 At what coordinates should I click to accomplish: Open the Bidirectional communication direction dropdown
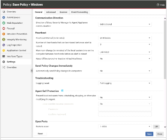click(x=125, y=24)
